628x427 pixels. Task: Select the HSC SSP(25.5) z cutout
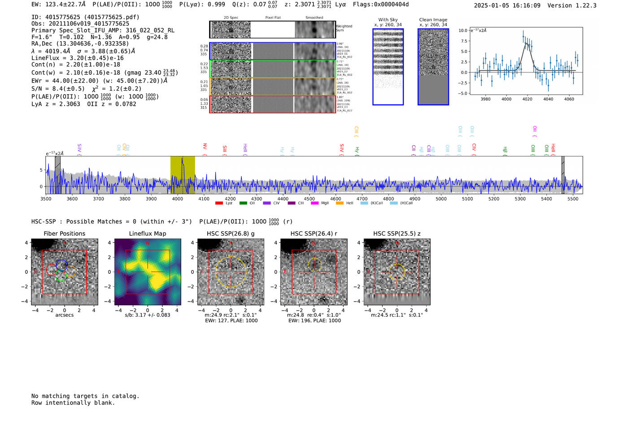point(397,272)
